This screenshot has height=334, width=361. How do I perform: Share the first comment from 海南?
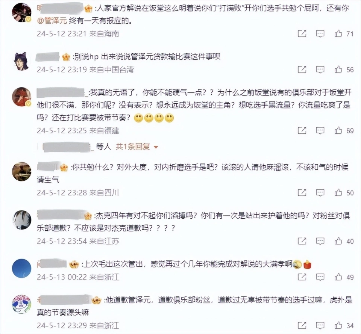coord(302,33)
